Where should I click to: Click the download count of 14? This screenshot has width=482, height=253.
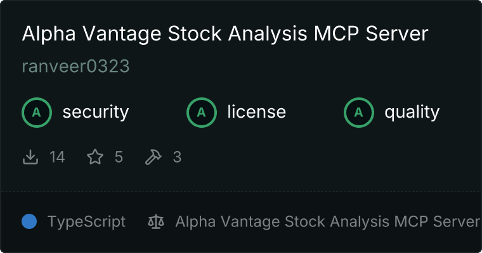pyautogui.click(x=57, y=157)
